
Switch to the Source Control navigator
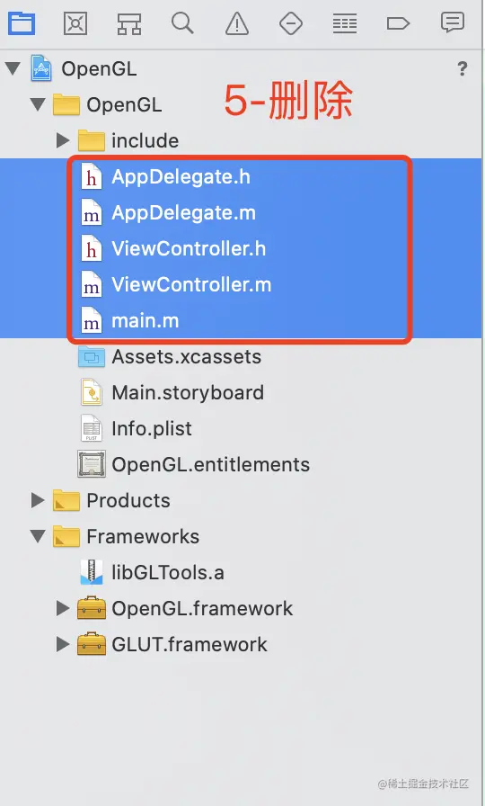coord(75,23)
